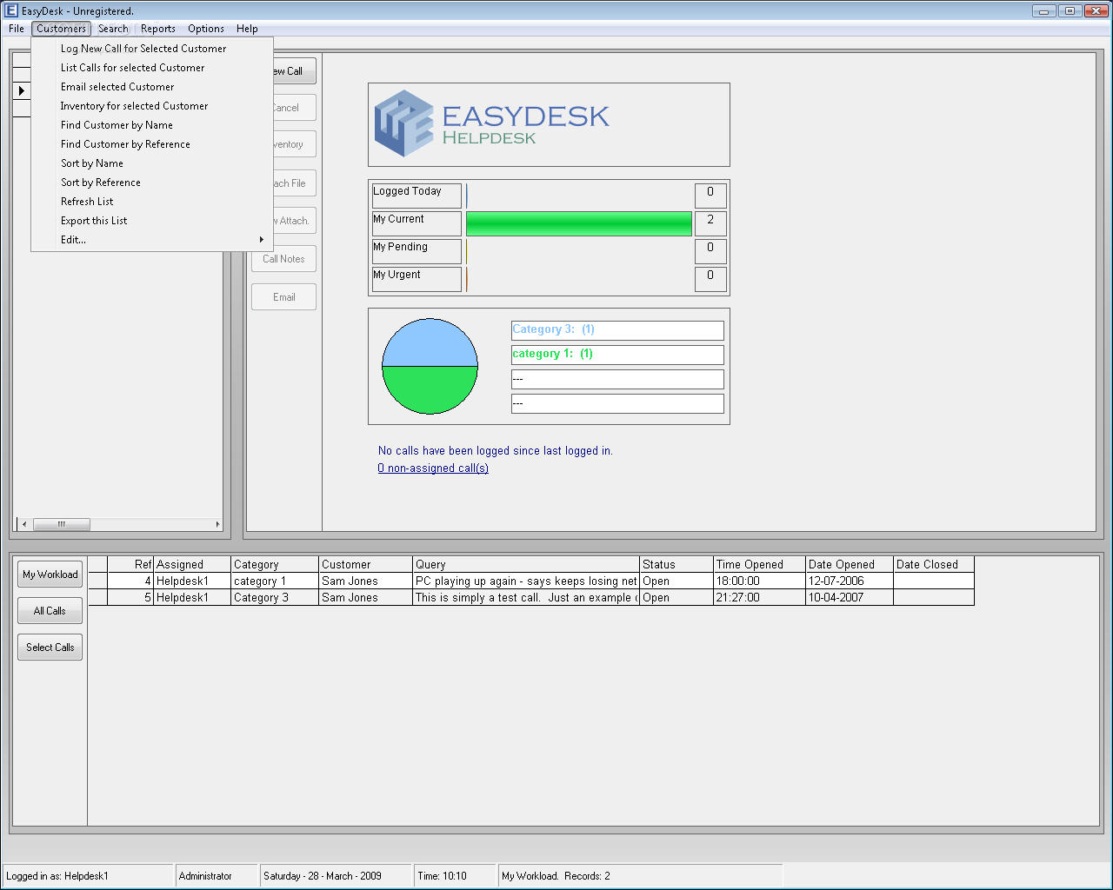Viewport: 1113px width, 890px height.
Task: Click the Email button
Action: coord(283,297)
